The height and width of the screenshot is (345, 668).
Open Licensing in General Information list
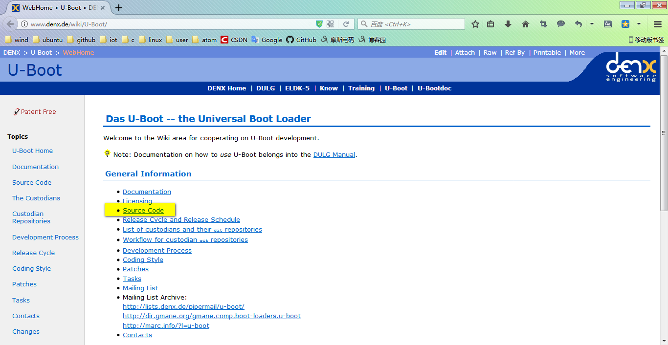click(x=137, y=201)
